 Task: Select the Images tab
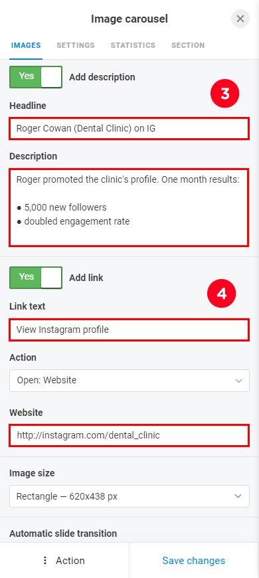[26, 45]
